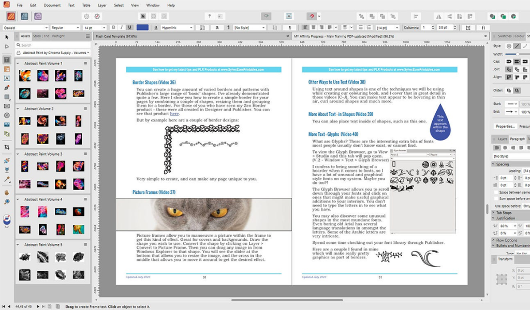The height and width of the screenshot is (310, 530).
Task: Select the Picture Frame Rectangle tool
Action: click(7, 106)
